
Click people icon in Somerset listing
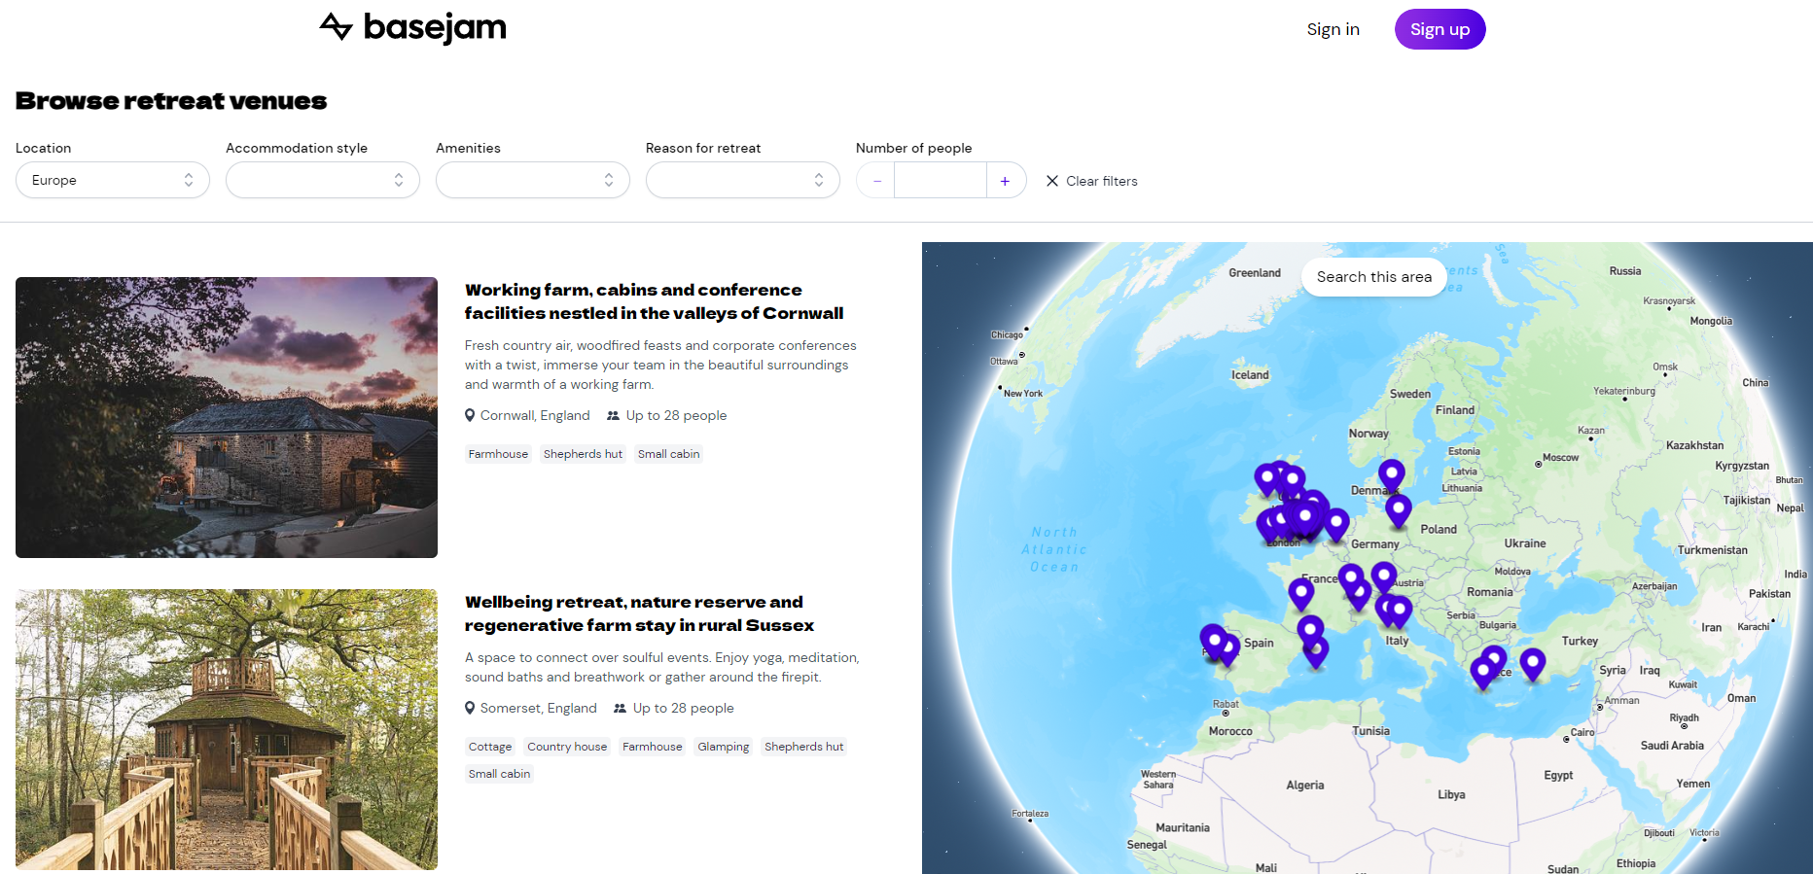pyautogui.click(x=620, y=708)
